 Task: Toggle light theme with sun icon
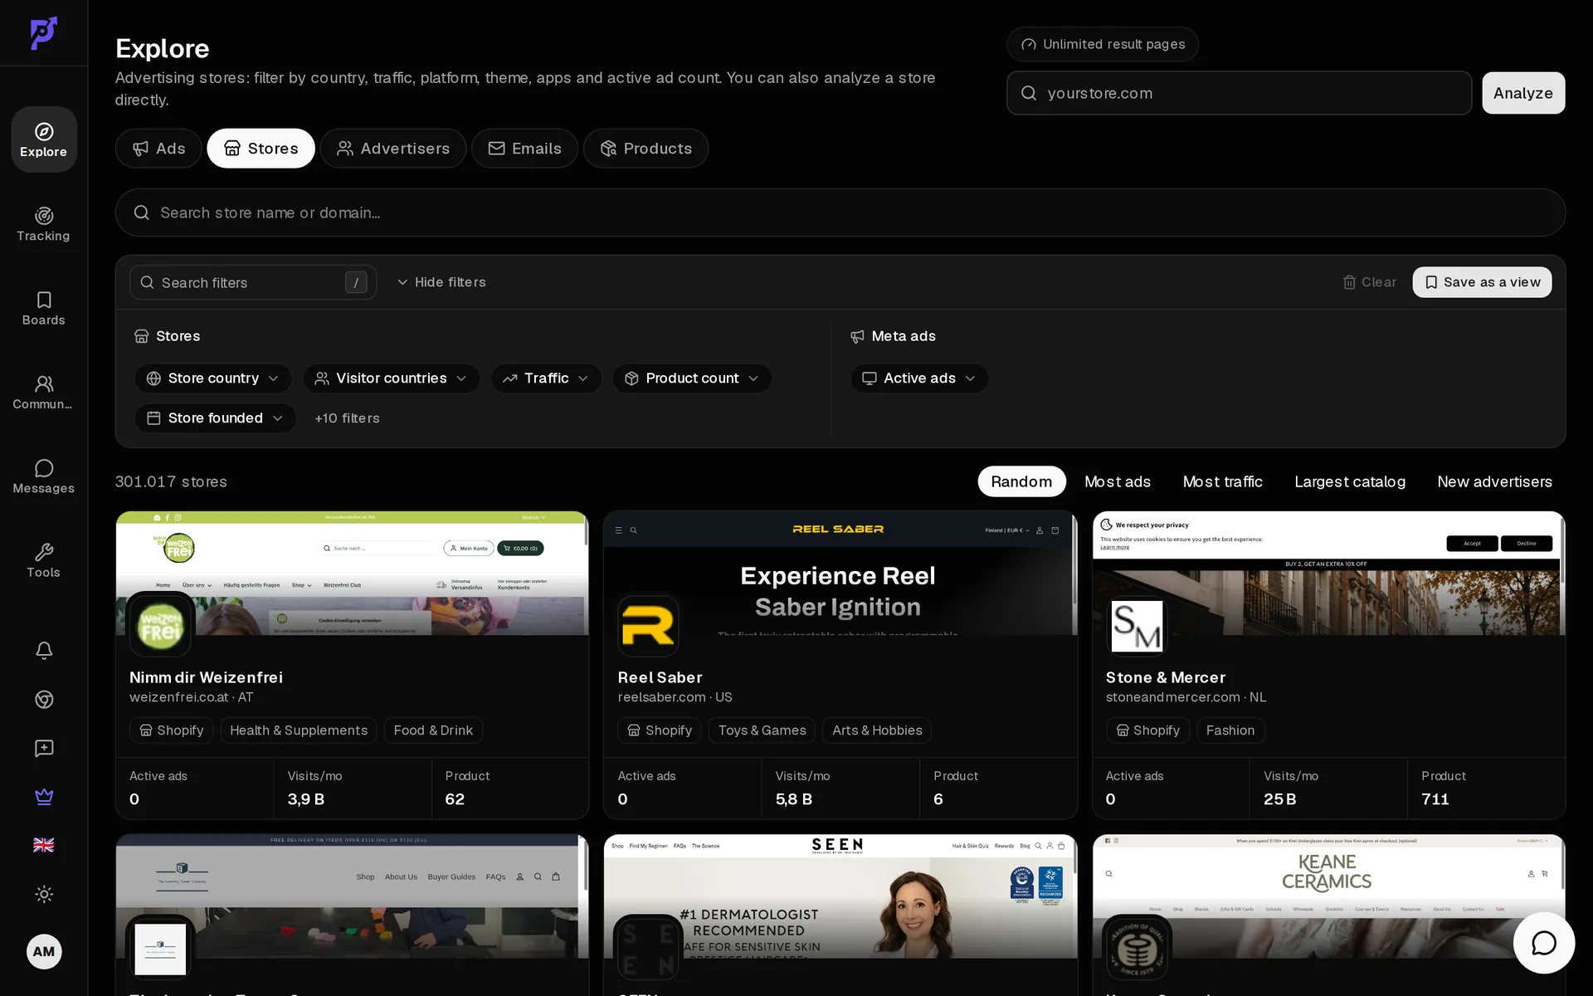click(x=44, y=894)
